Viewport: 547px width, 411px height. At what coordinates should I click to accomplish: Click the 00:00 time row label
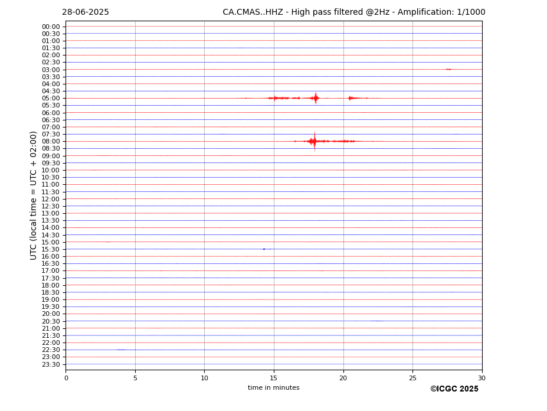(x=51, y=27)
